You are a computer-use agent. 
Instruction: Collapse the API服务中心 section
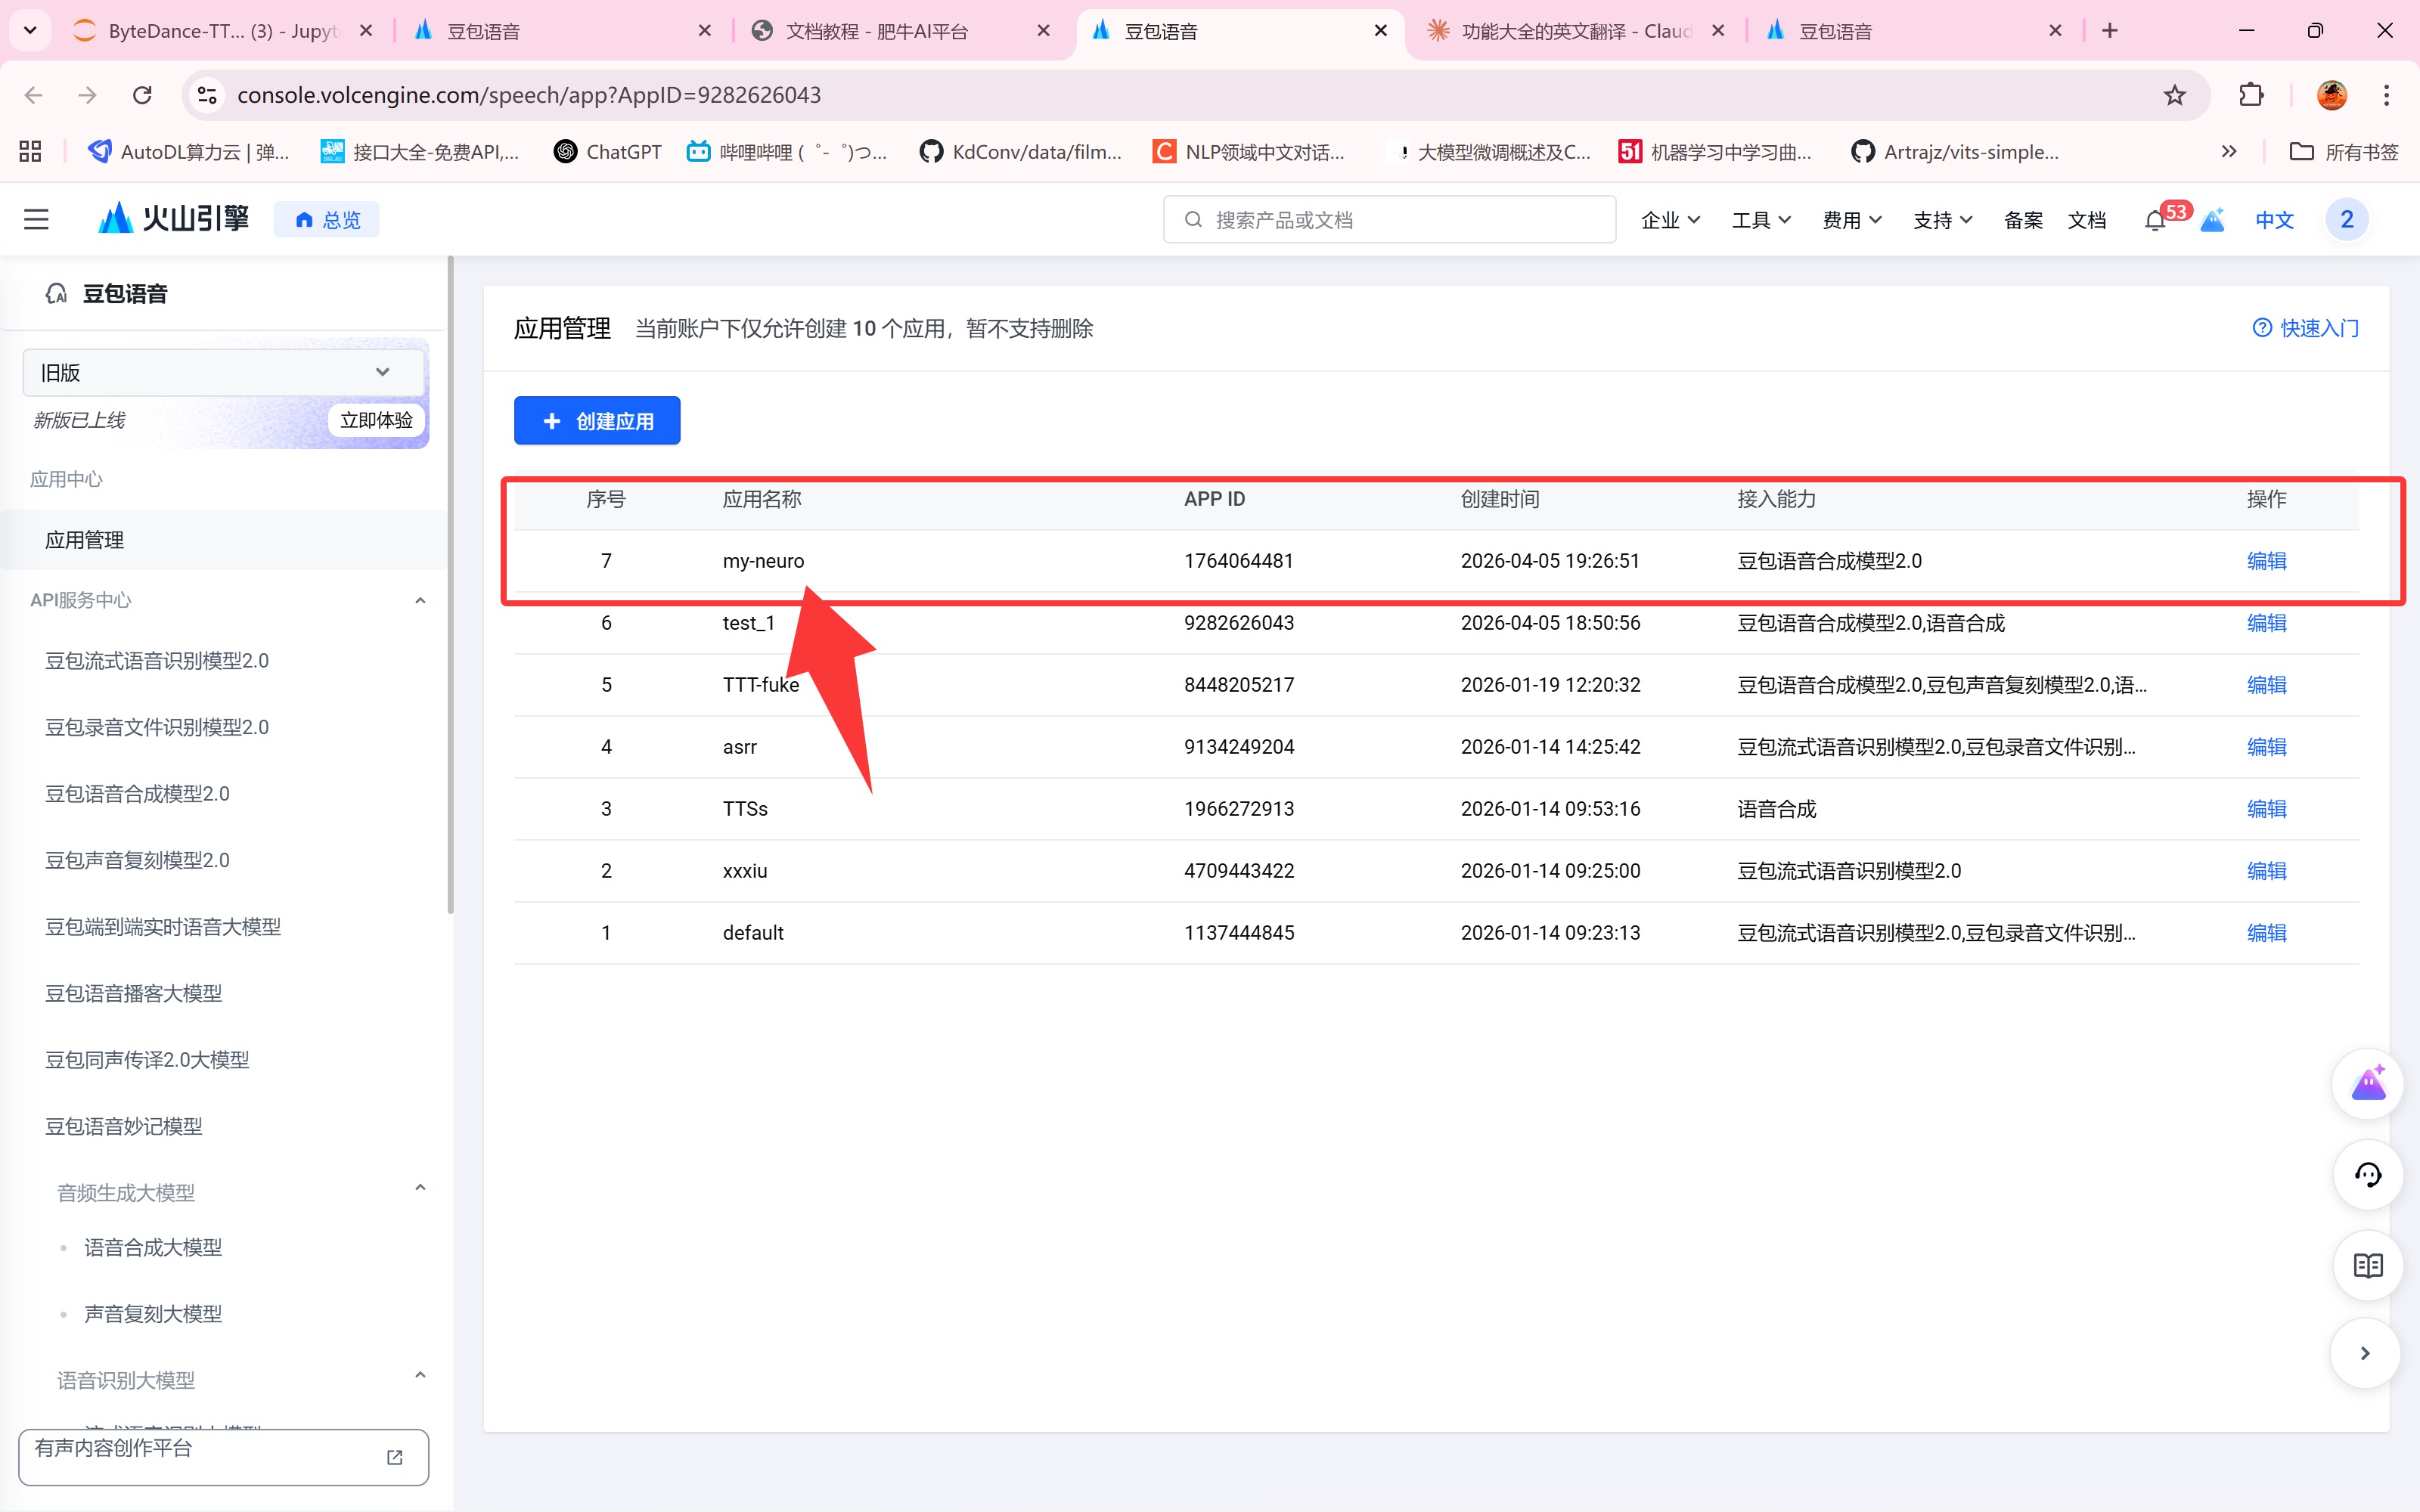[420, 600]
